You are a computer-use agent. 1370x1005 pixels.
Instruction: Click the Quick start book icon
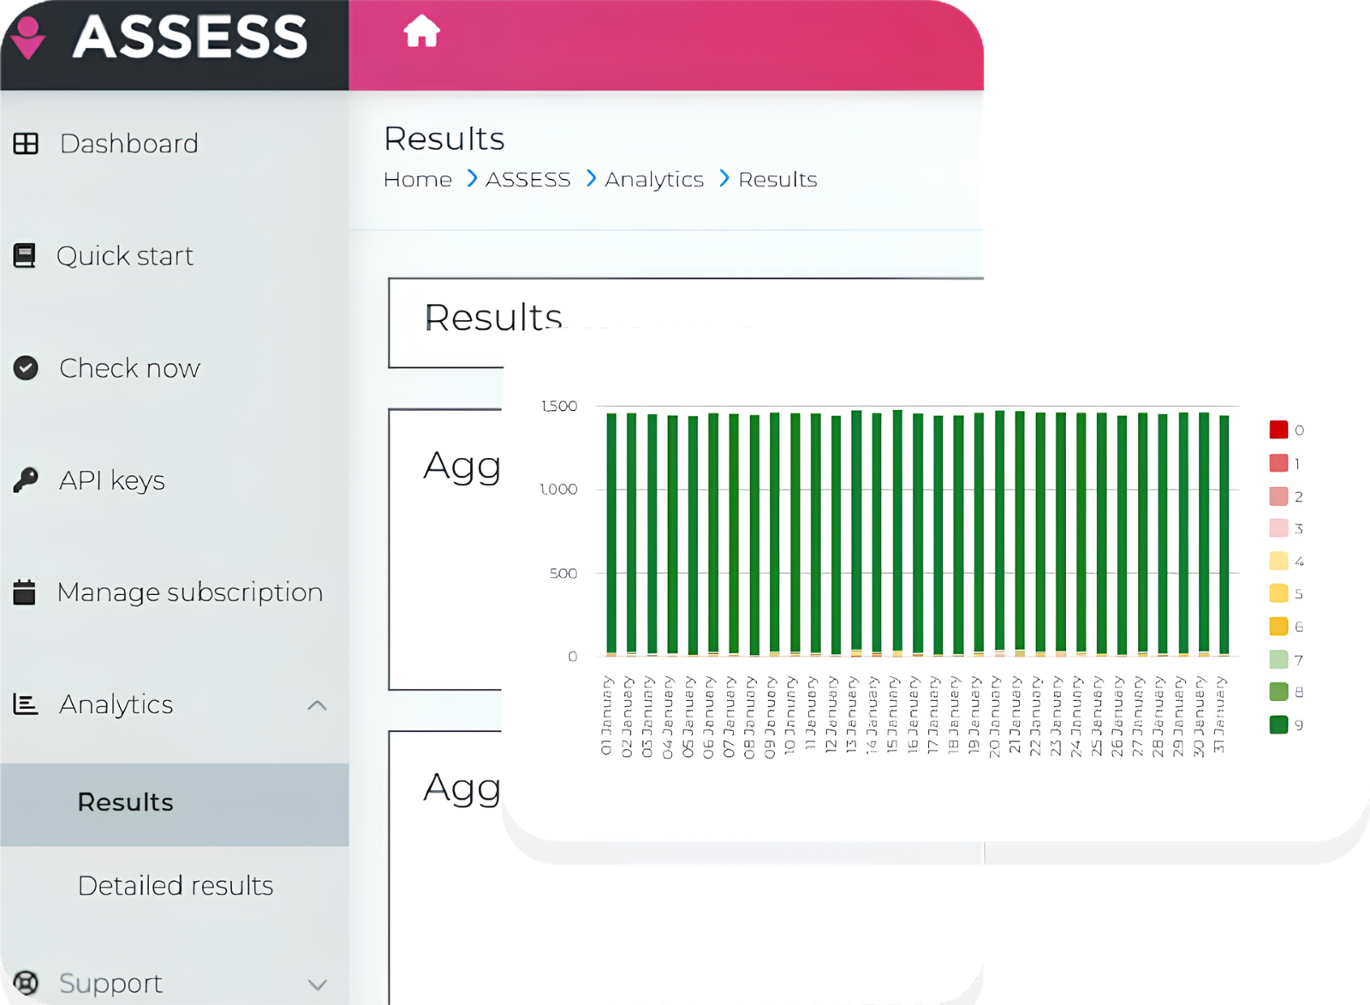pos(25,255)
